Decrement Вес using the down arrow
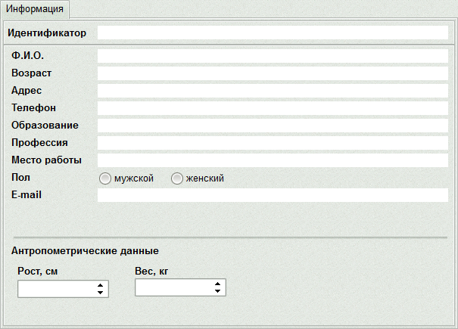 click(217, 291)
